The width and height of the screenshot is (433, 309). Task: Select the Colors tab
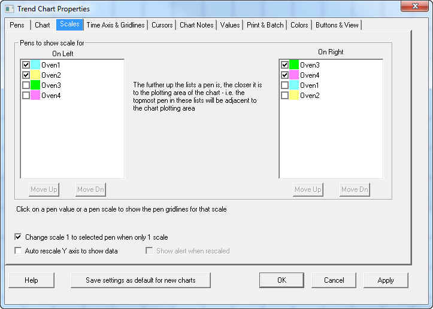click(299, 25)
